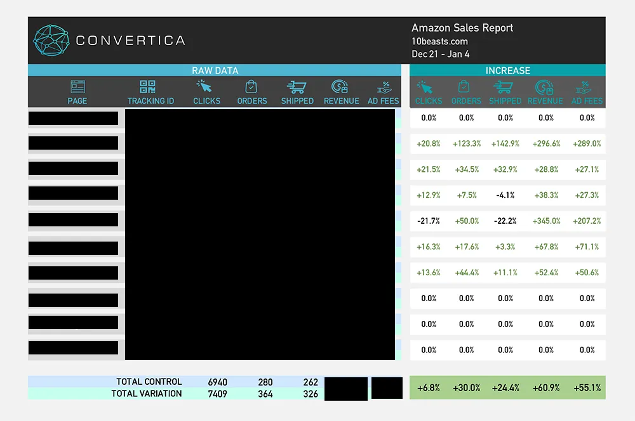Select the 364 total variation orders
635x421 pixels.
click(x=265, y=394)
